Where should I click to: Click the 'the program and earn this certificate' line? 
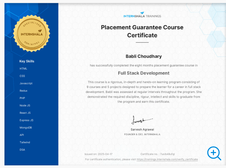(144, 102)
